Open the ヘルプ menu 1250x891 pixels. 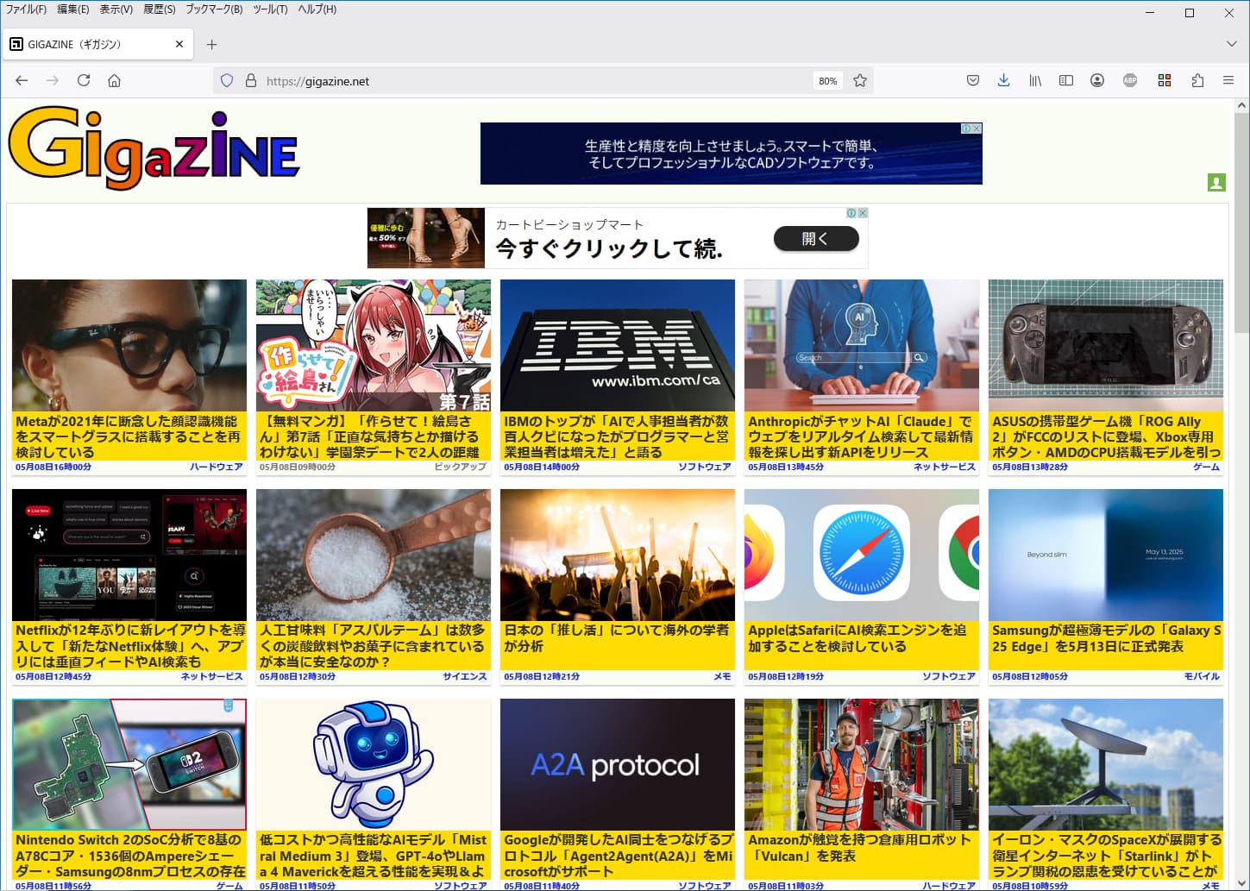tap(317, 9)
